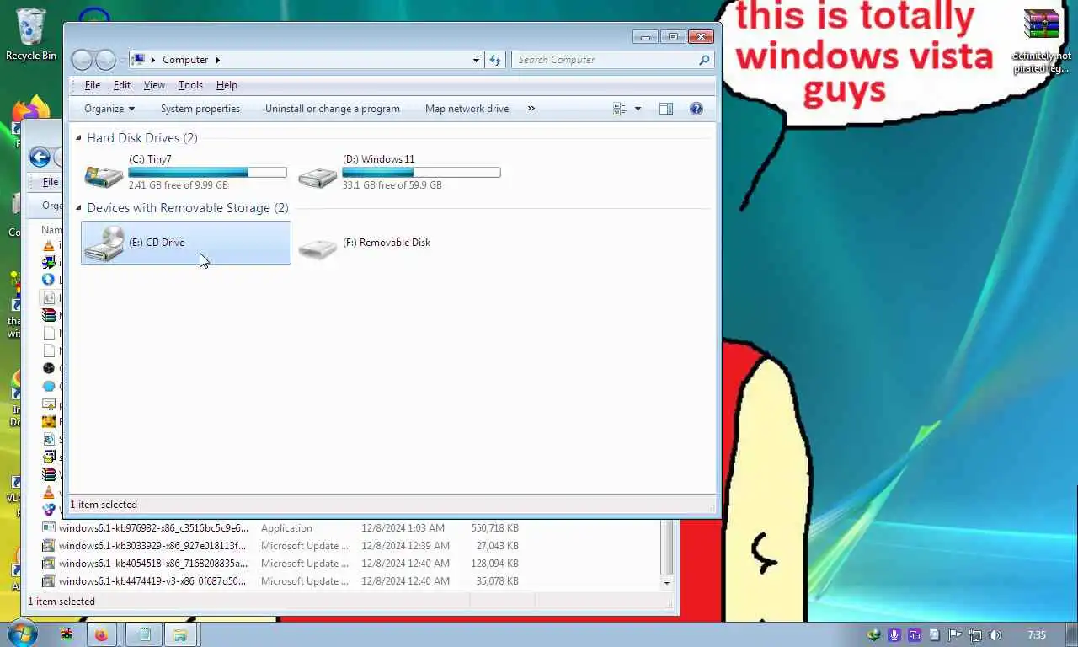Click the network tray icon

pyautogui.click(x=975, y=635)
